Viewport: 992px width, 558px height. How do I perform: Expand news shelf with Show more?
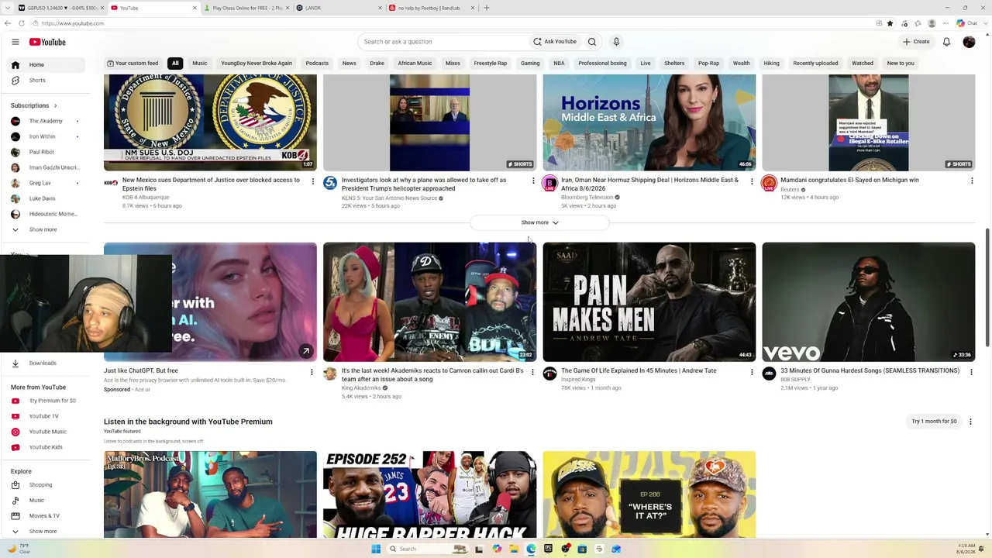[539, 223]
